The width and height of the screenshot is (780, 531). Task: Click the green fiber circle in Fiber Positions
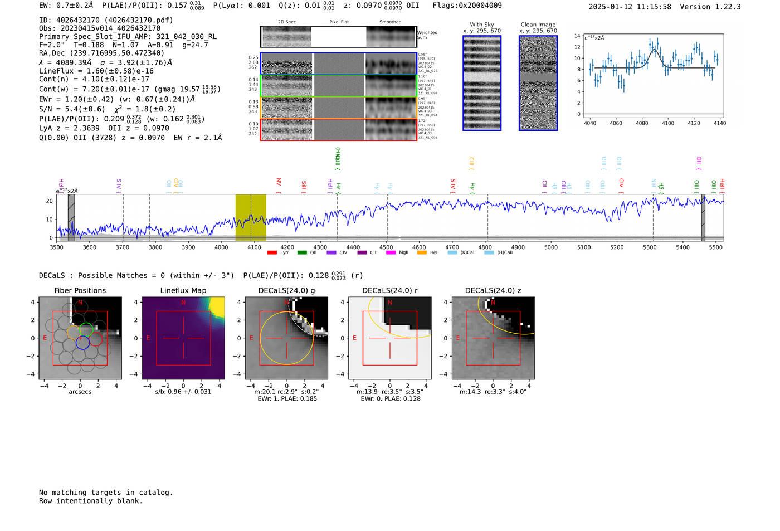(86, 329)
